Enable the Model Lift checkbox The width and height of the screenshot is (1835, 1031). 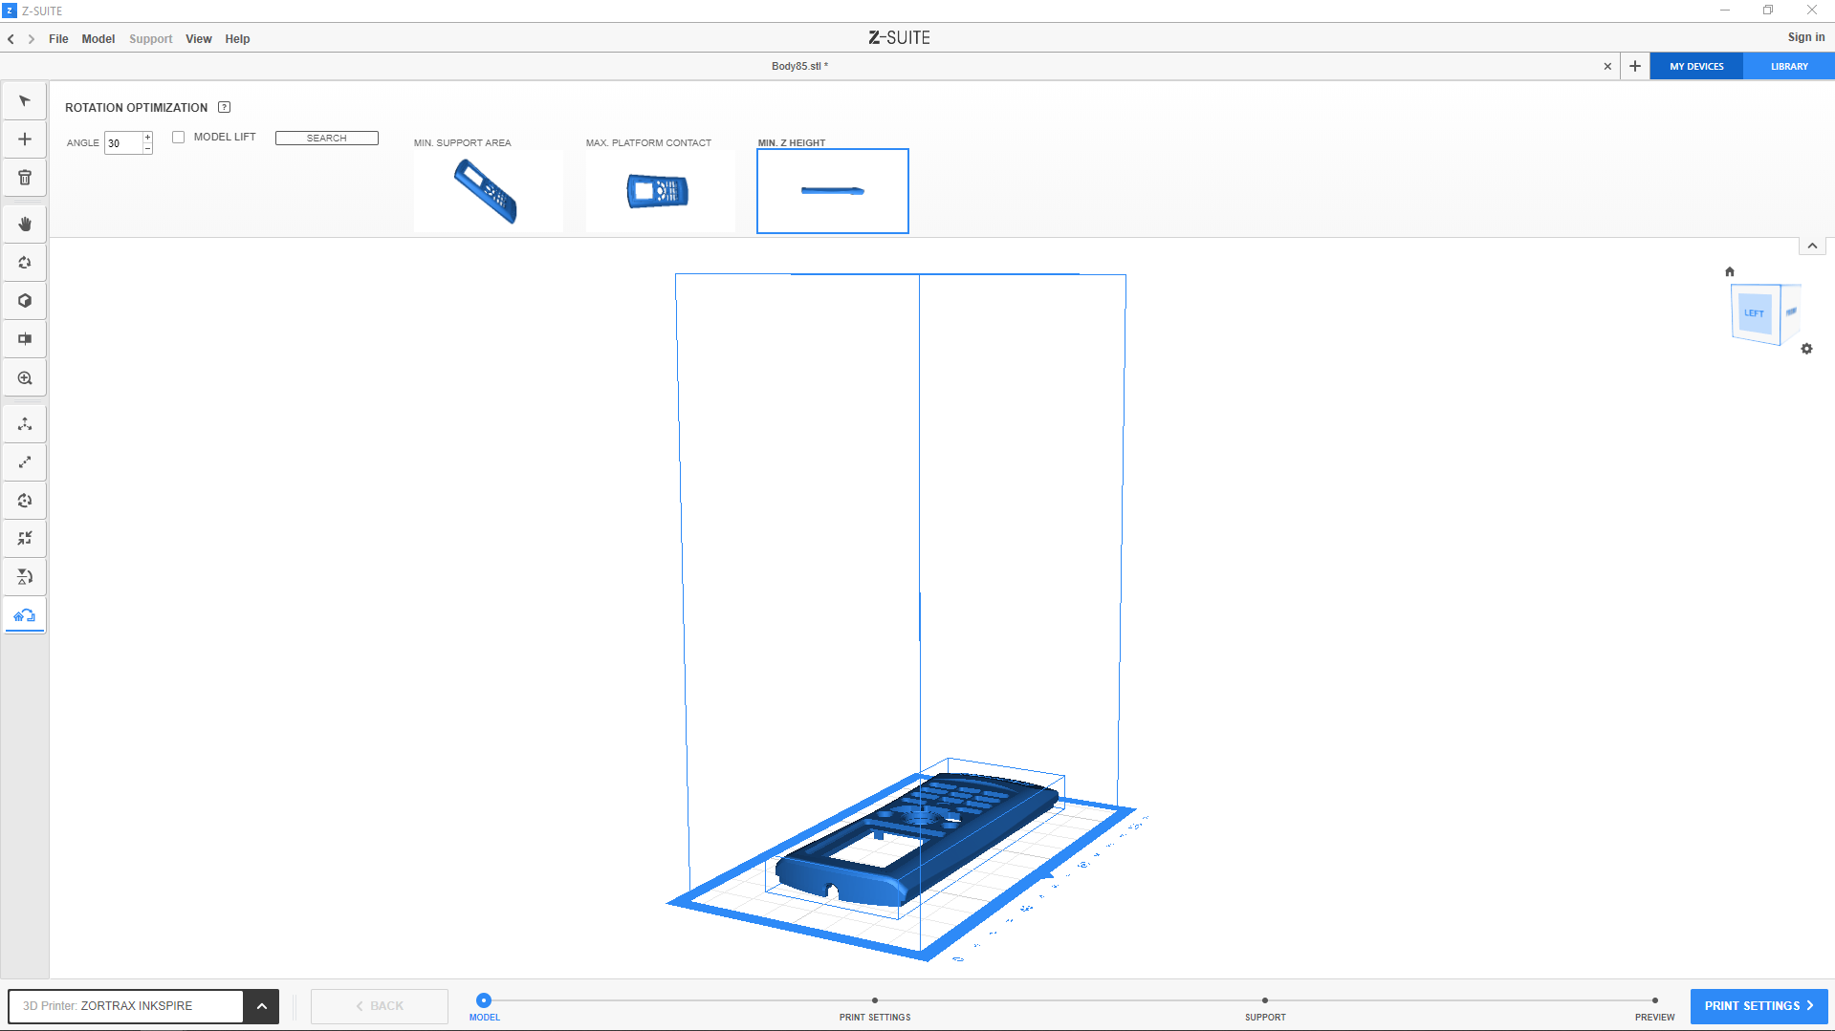click(x=178, y=138)
